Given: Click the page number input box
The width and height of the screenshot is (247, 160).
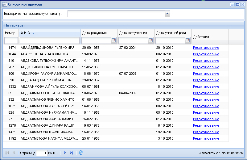Looking at the screenshot, I should pyautogui.click(x=42, y=153).
